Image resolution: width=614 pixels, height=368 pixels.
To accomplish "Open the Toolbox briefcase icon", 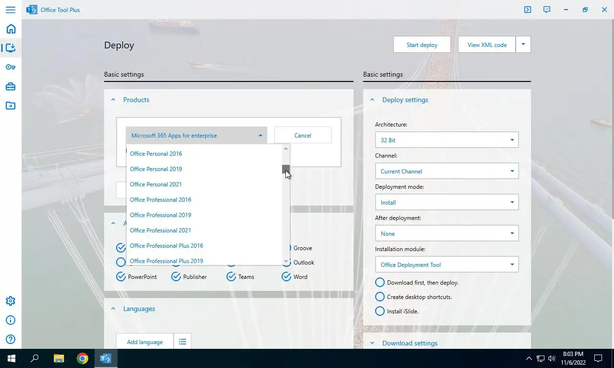I will point(11,86).
